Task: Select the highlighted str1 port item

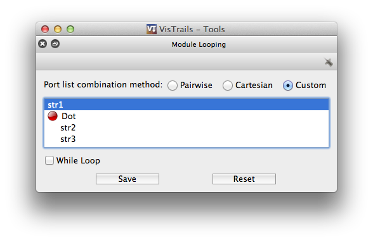Action: tap(186, 105)
